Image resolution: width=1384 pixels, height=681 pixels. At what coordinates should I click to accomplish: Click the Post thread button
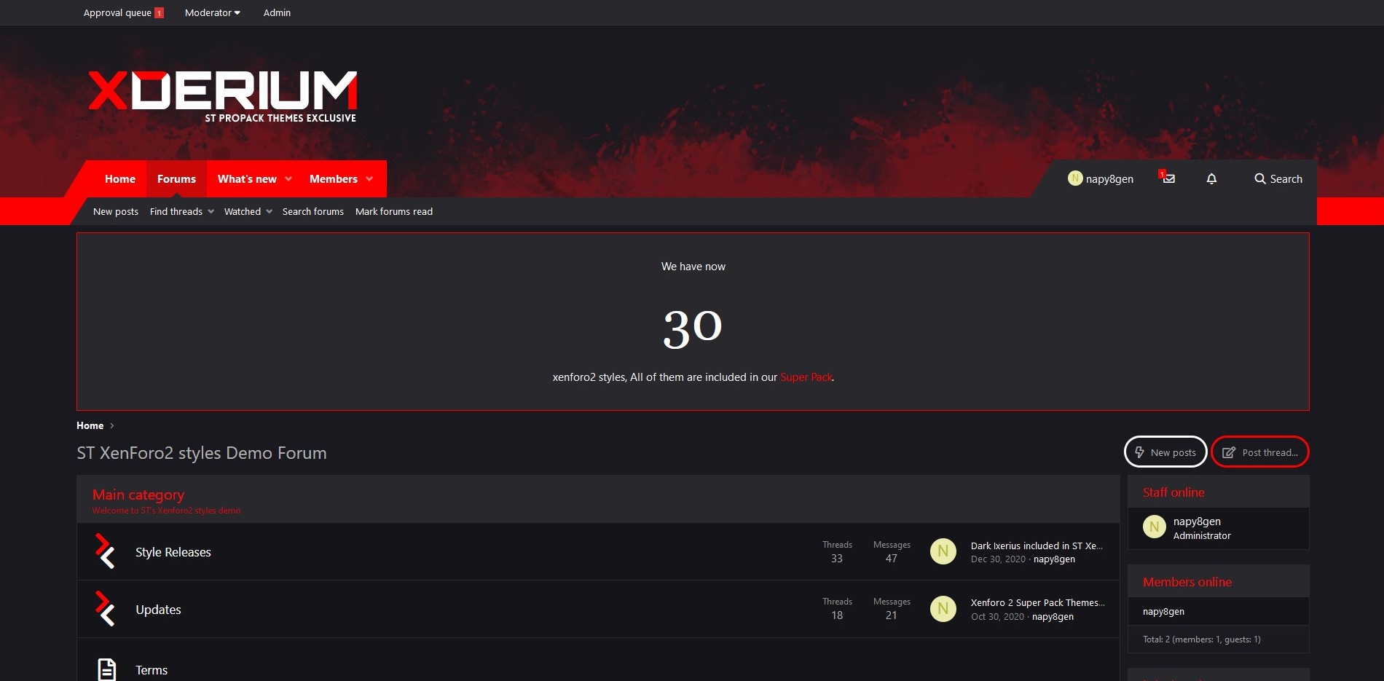coord(1260,452)
